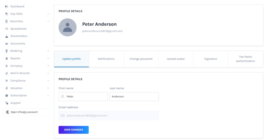265x140 pixels.
Task: Click the Valuation chart icon
Action: (x=6, y=88)
